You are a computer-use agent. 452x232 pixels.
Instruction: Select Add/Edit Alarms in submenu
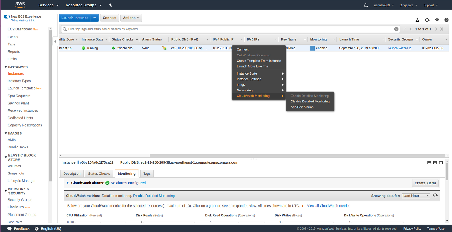tap(310, 107)
